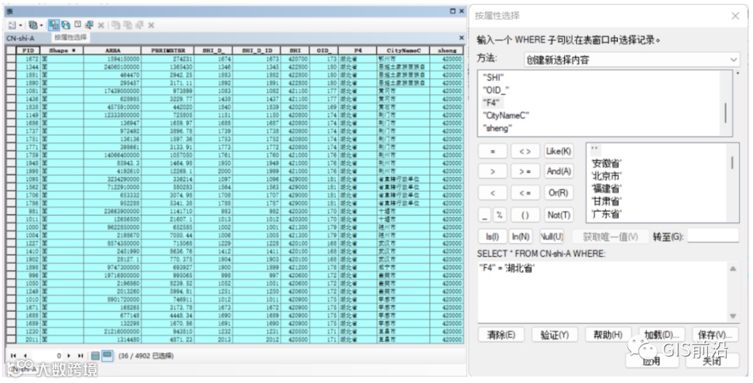Viewport: 753px width, 383px height.
Task: Pick '福建省' from unique values list
Action: [x=607, y=188]
